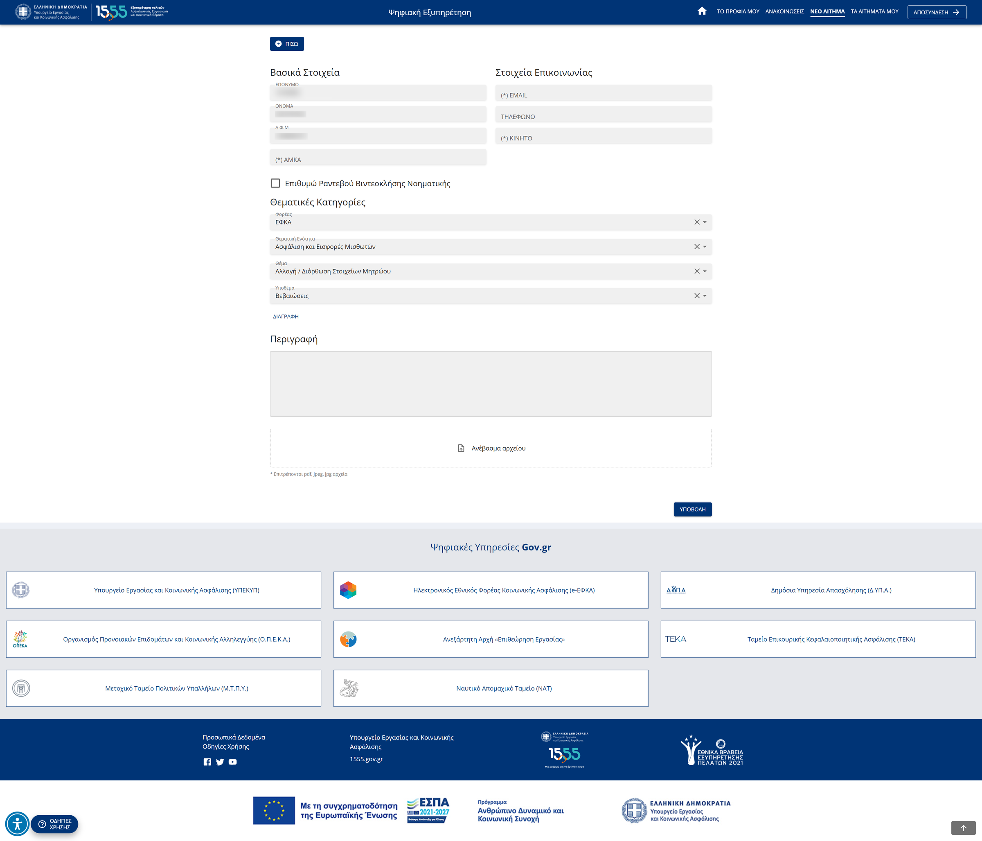Click the 1555 logo in header
The width and height of the screenshot is (982, 841).
111,12
